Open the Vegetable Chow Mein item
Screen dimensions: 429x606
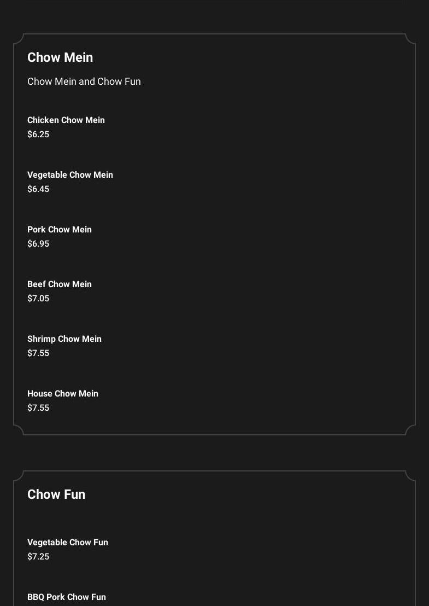click(x=70, y=175)
